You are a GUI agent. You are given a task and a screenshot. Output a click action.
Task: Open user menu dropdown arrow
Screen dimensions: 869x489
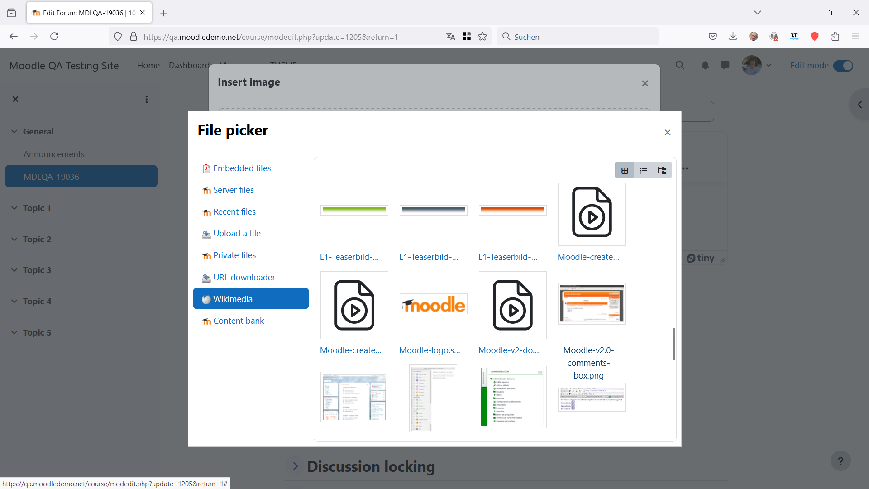(x=769, y=66)
